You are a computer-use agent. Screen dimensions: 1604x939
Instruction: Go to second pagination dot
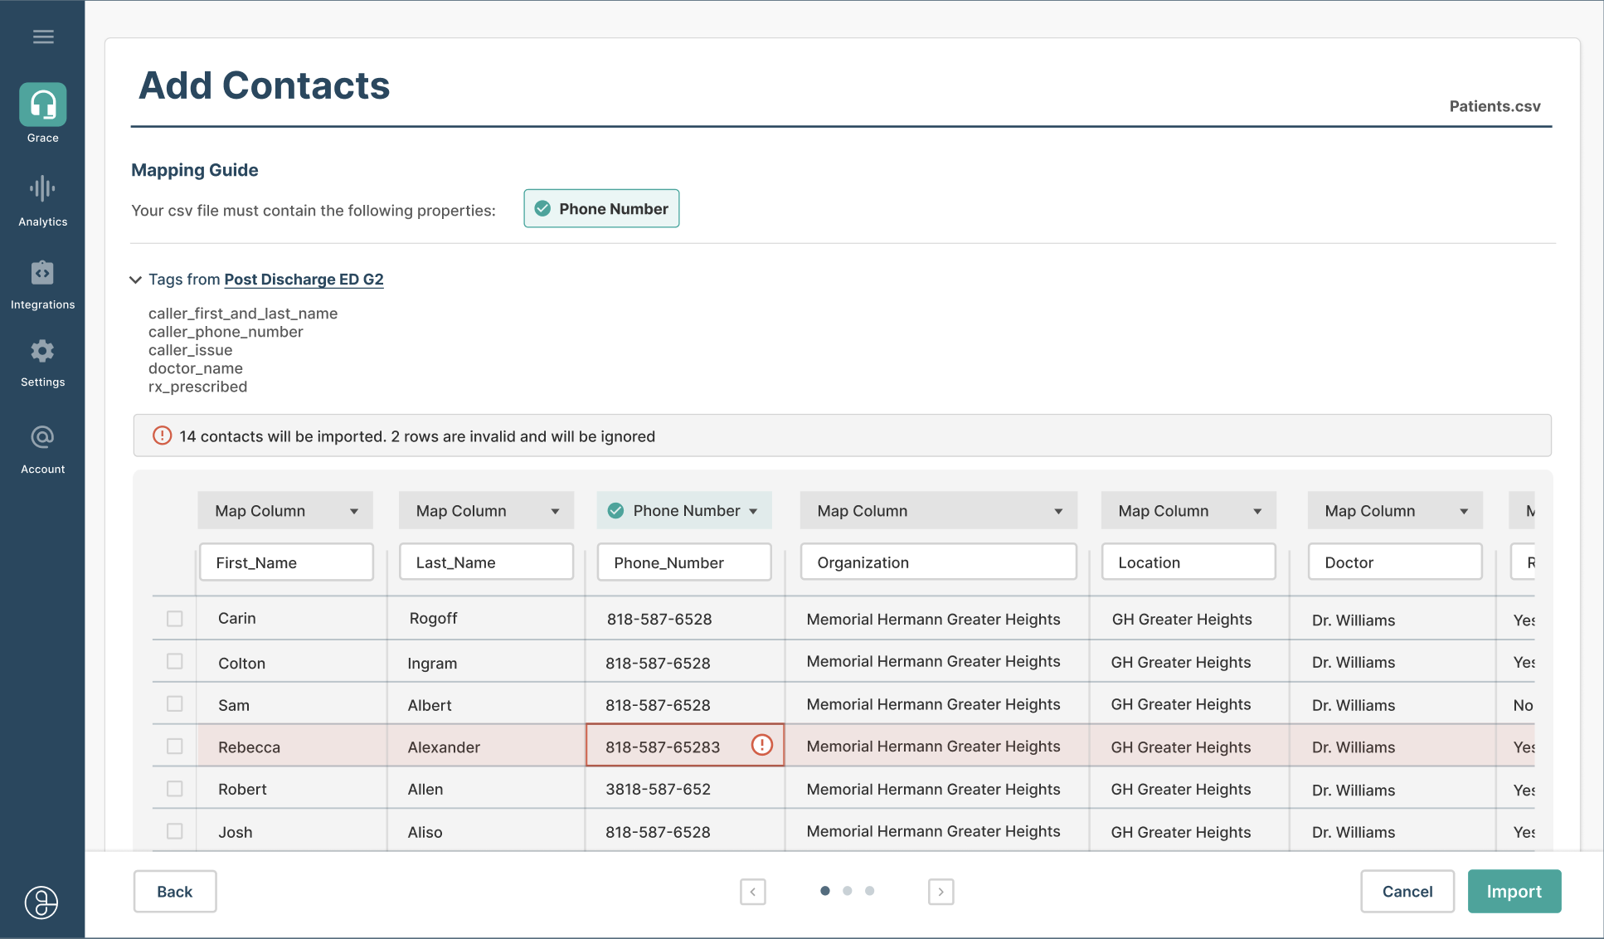(847, 891)
